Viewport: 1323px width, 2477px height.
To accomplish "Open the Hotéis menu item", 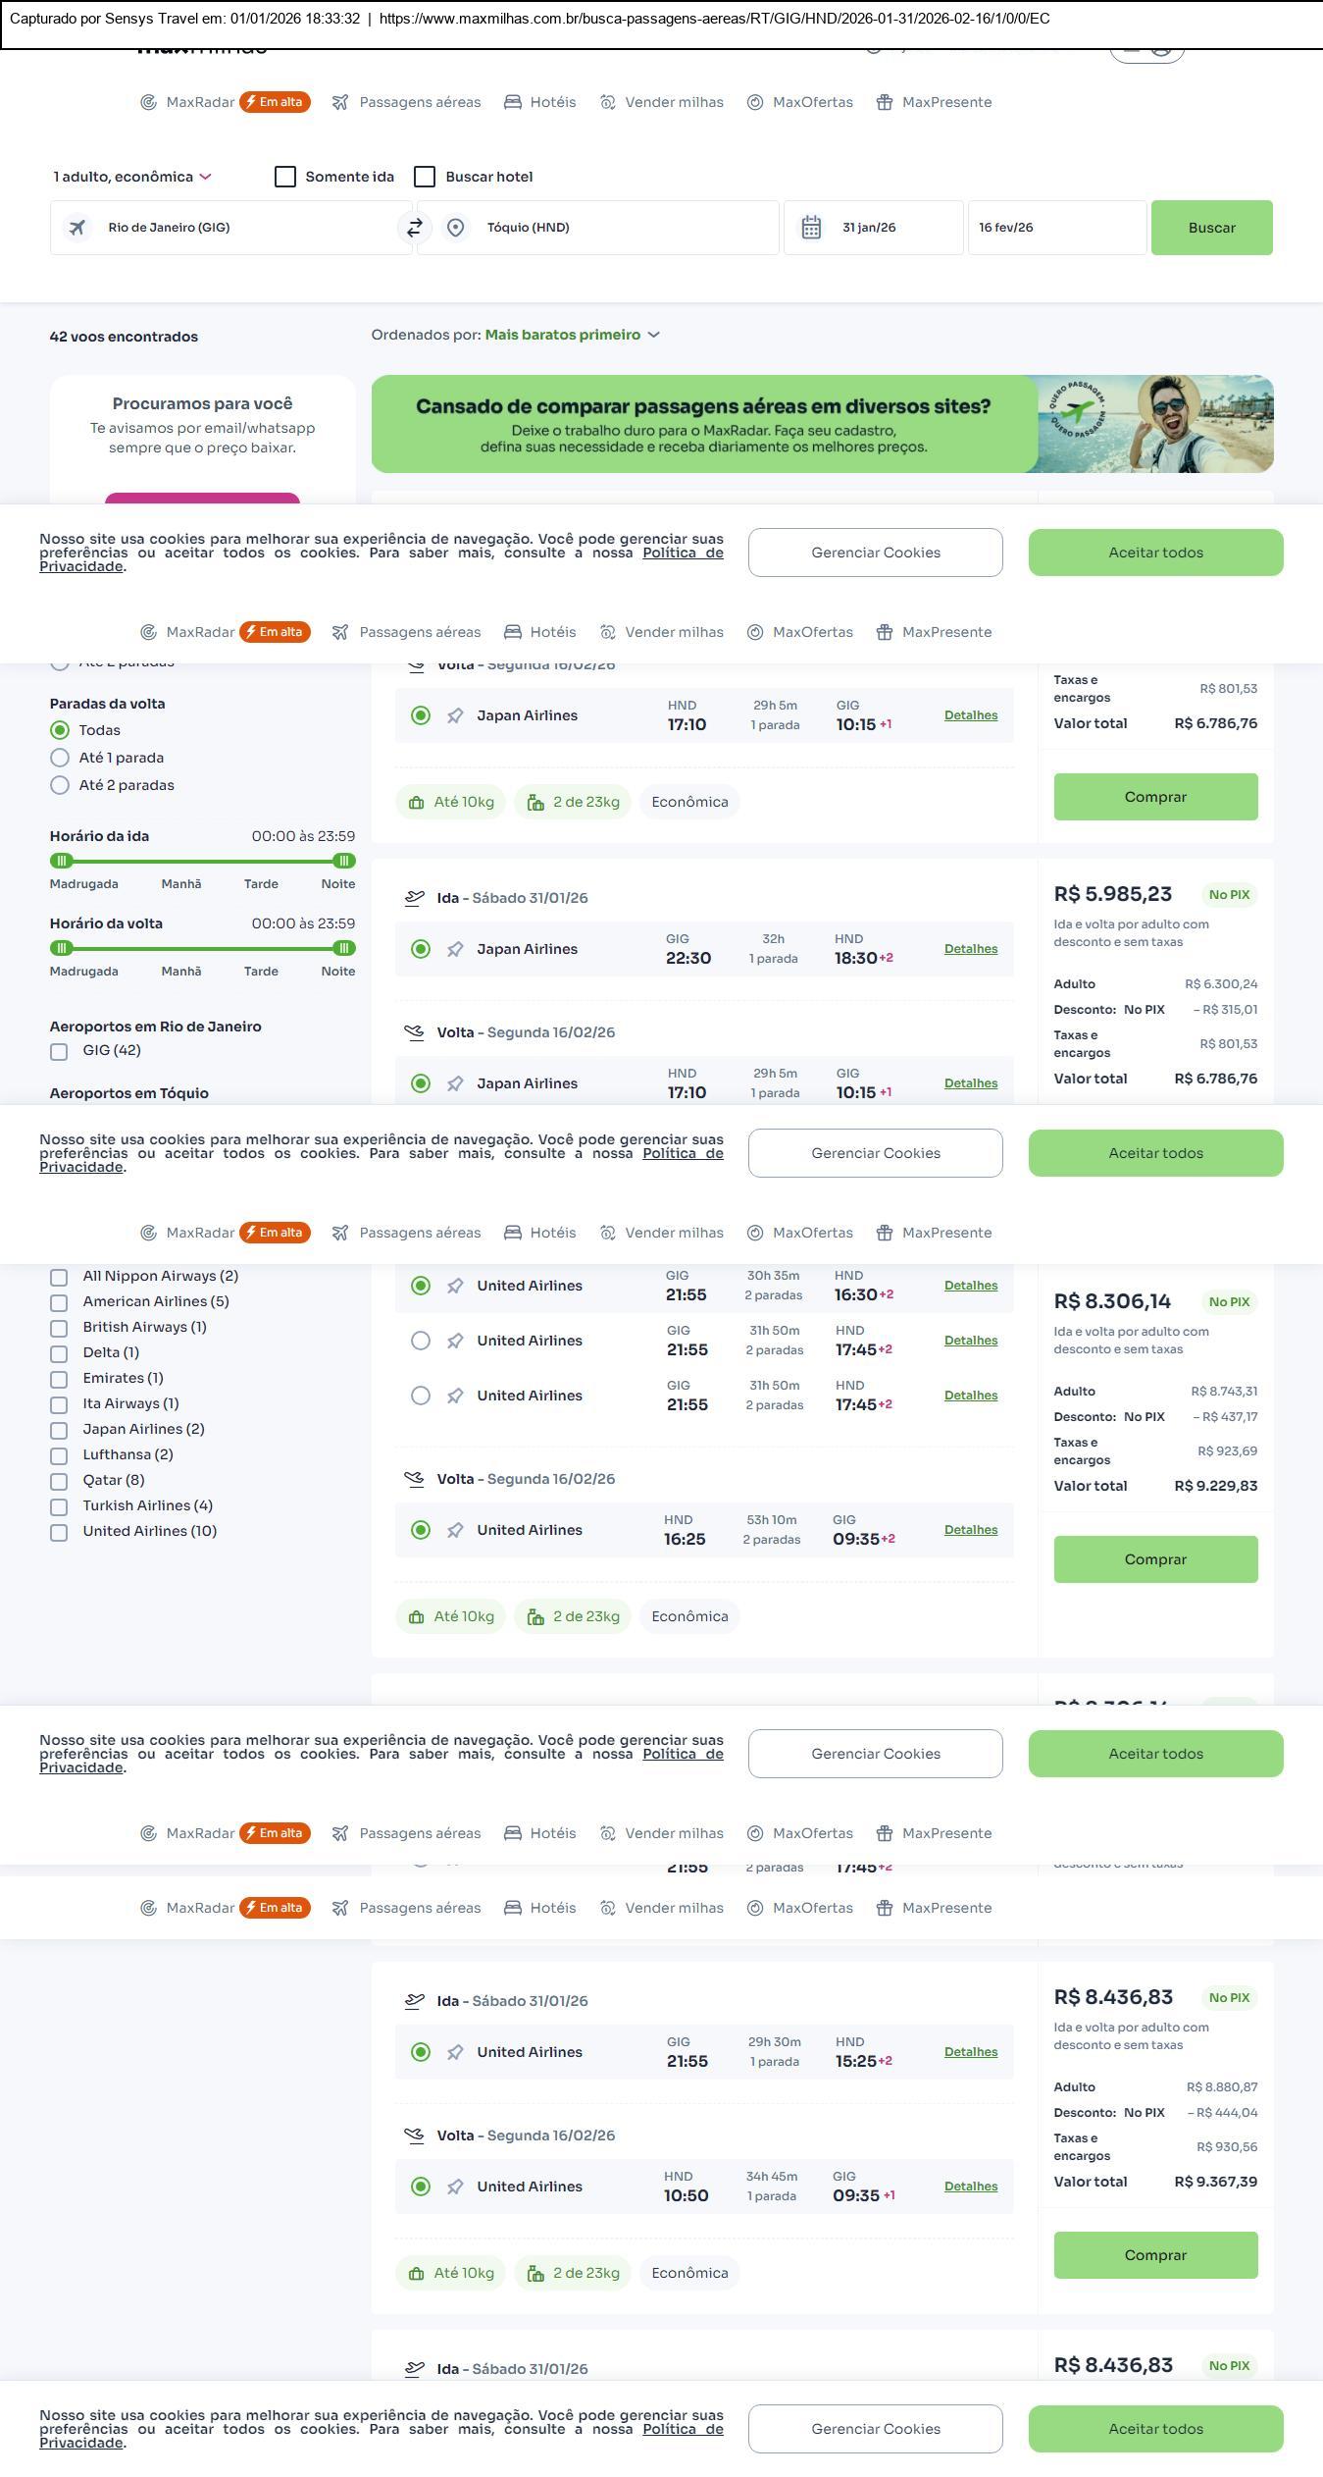I will [540, 102].
